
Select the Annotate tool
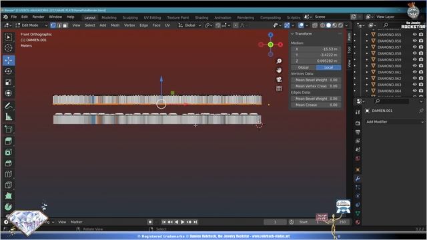click(x=9, y=106)
